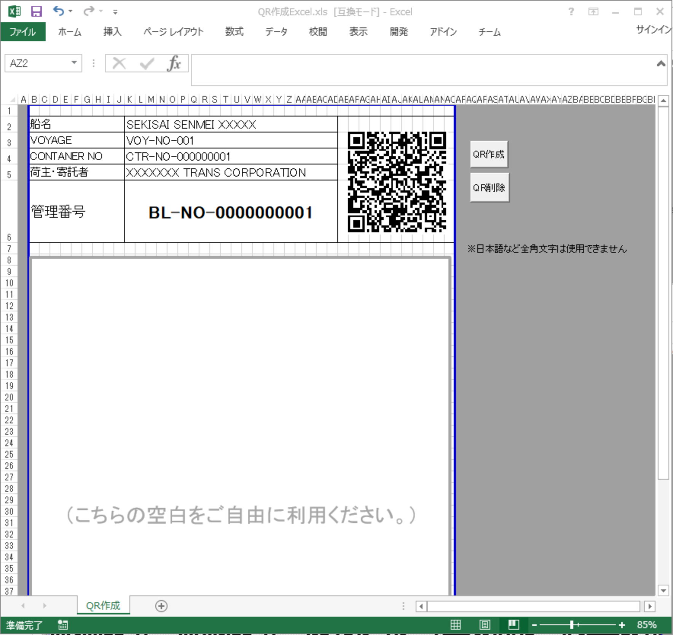Image resolution: width=673 pixels, height=635 pixels.
Task: Click vertical scrollbar down arrow
Action: (663, 591)
